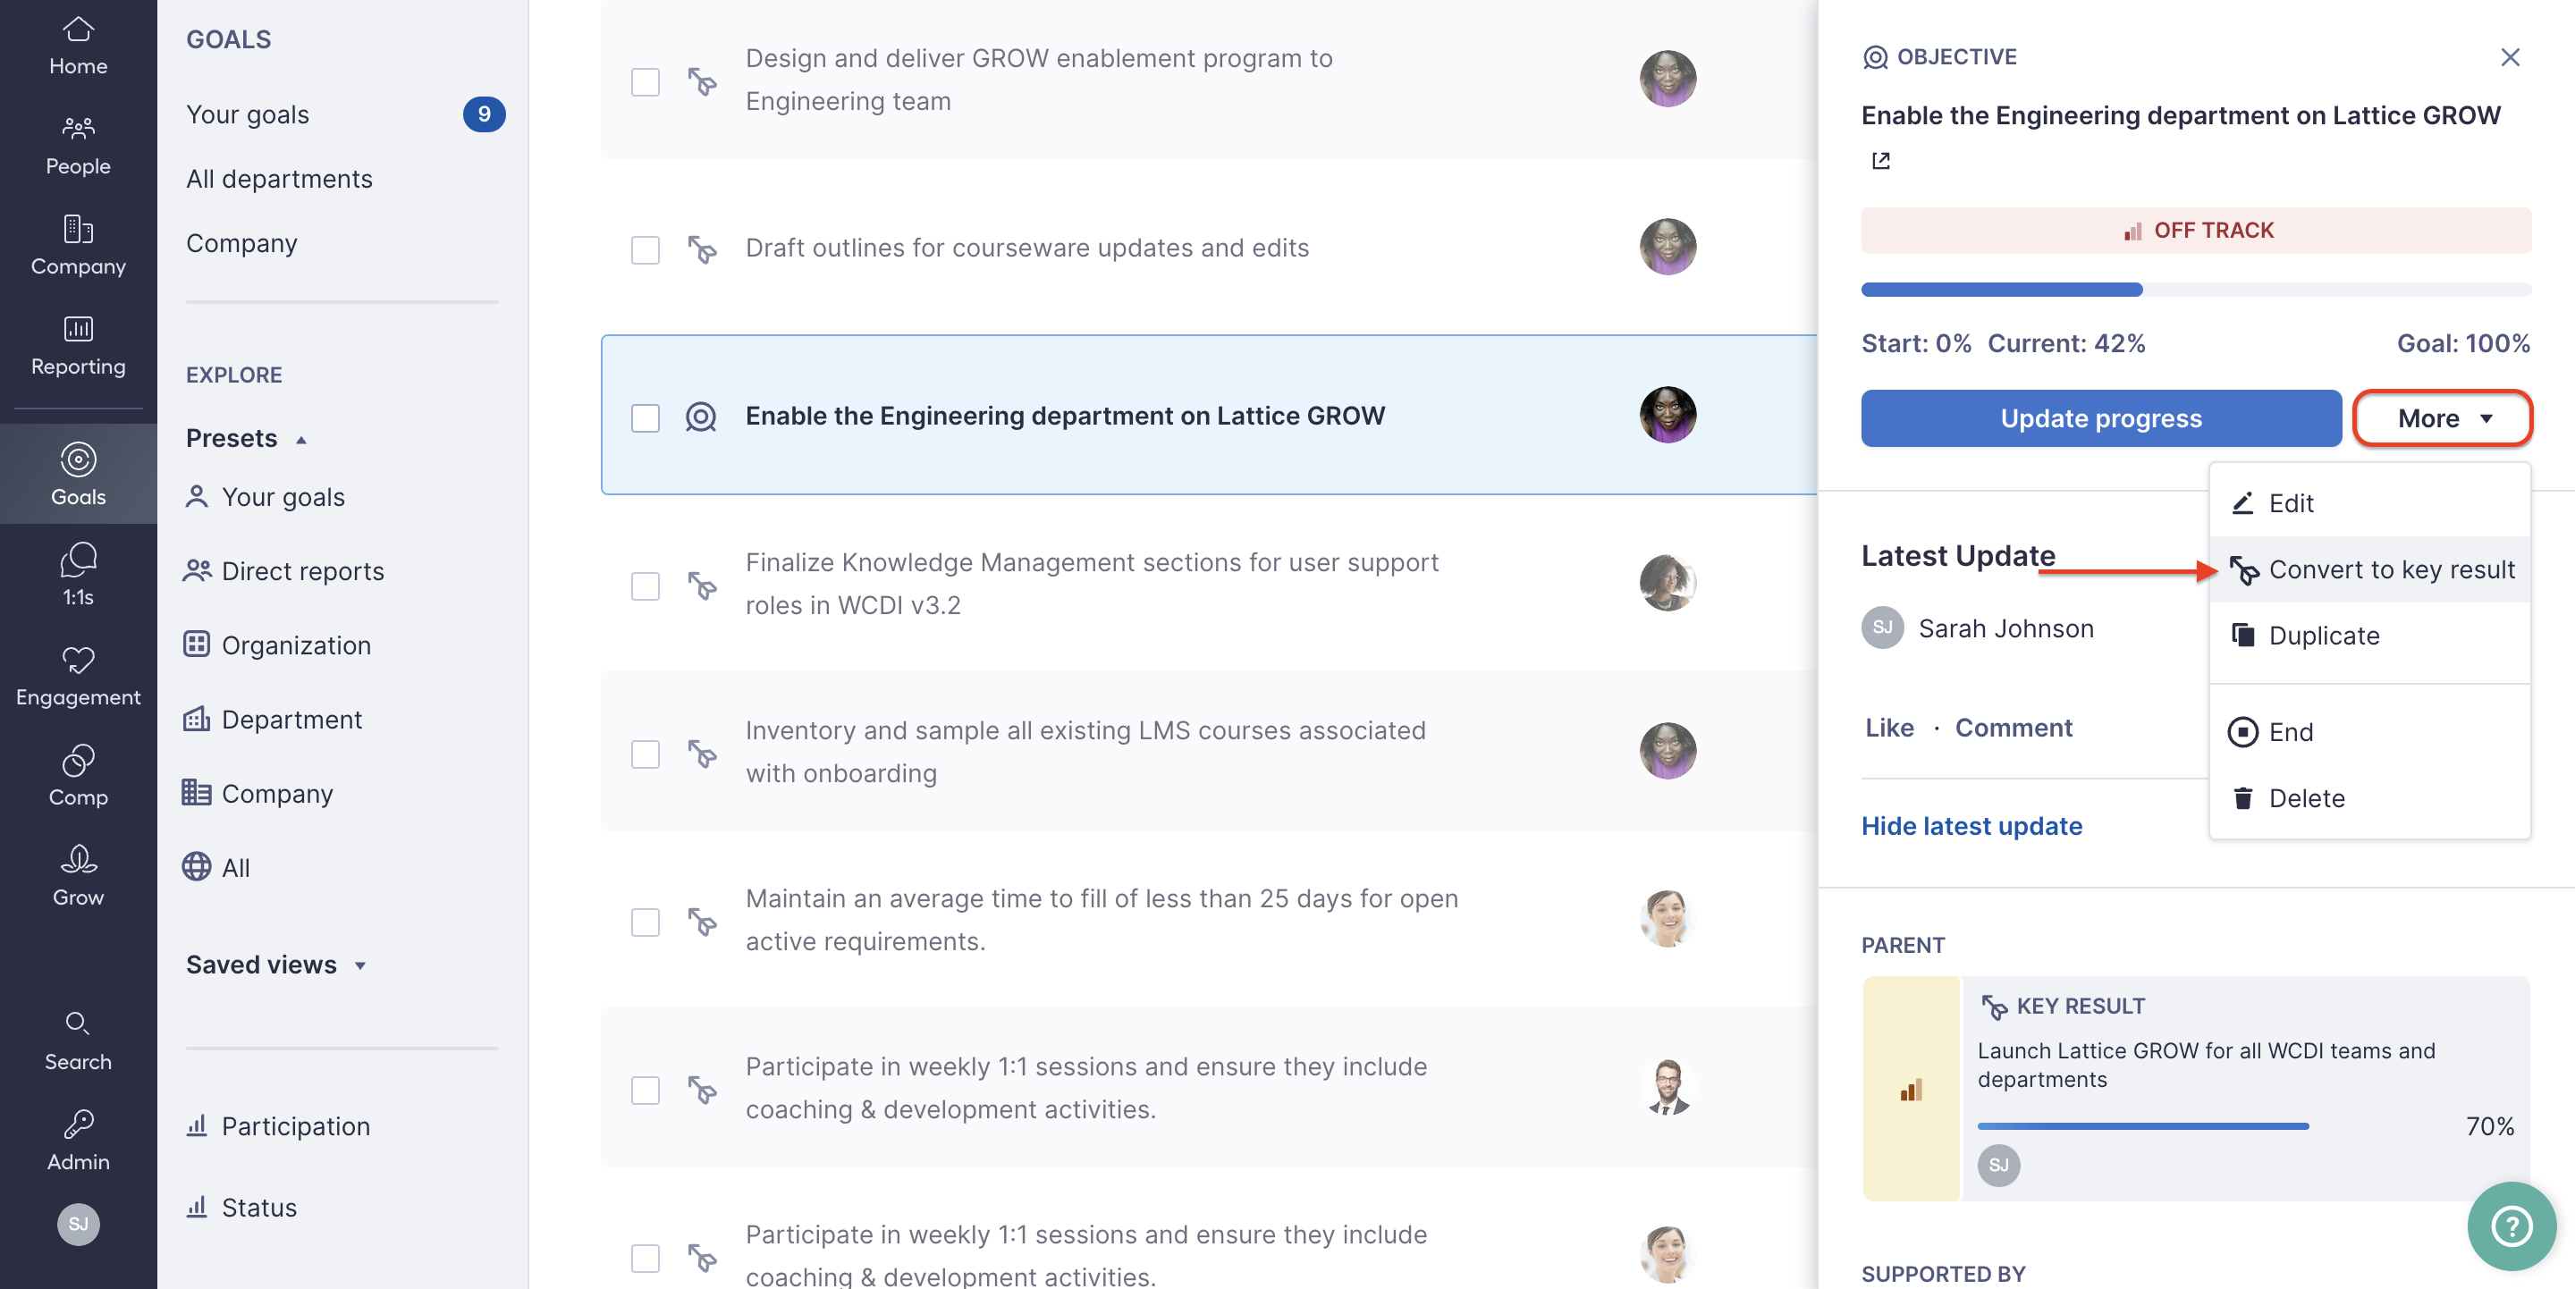Choose Duplicate from the More menu
Image resolution: width=2575 pixels, height=1289 pixels.
tap(2369, 636)
